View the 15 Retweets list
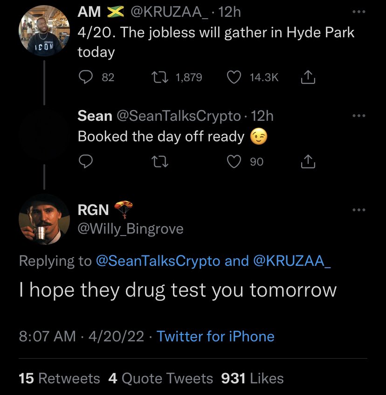Screen dimensions: 386x395 coord(59,378)
